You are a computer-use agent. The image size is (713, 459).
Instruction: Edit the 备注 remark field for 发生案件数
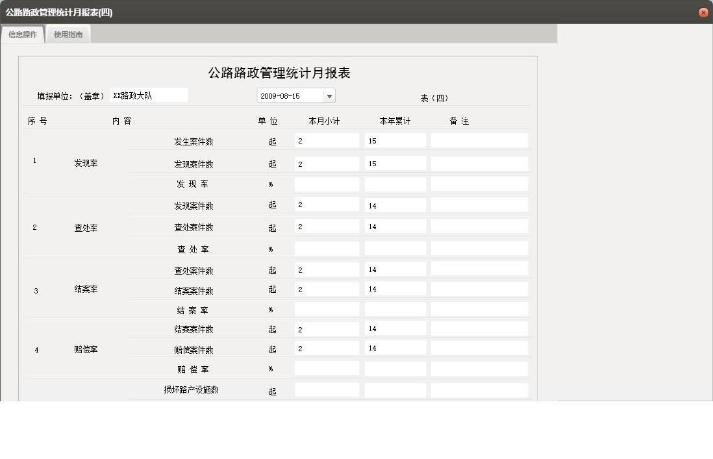(x=477, y=140)
